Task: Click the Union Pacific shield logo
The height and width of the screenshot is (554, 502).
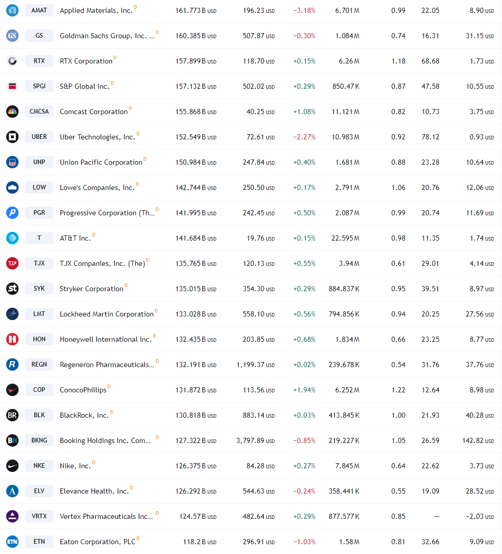Action: point(12,162)
